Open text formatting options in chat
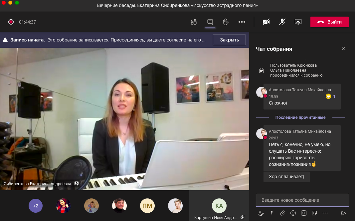The image size is (355, 221). point(261,213)
